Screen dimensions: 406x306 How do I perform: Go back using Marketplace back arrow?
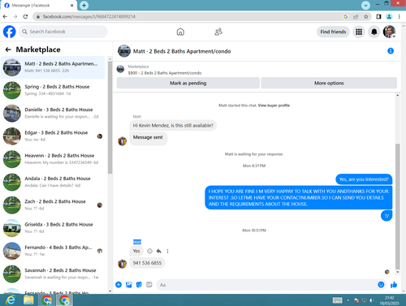pos(8,50)
